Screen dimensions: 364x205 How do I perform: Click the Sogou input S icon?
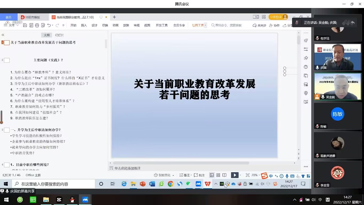coord(264,176)
